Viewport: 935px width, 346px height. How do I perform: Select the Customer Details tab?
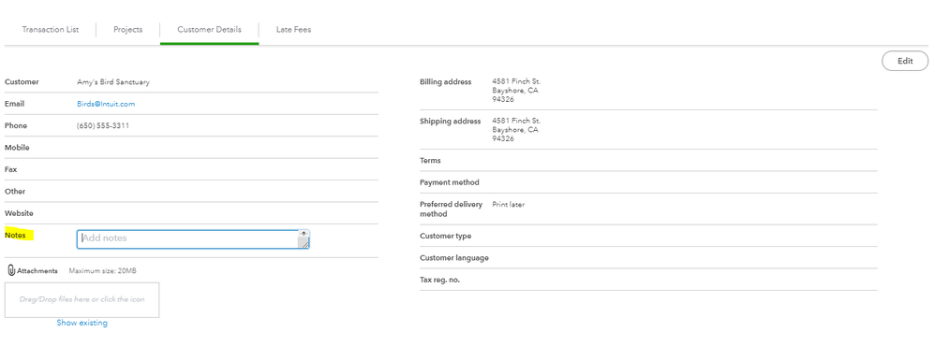click(x=209, y=29)
